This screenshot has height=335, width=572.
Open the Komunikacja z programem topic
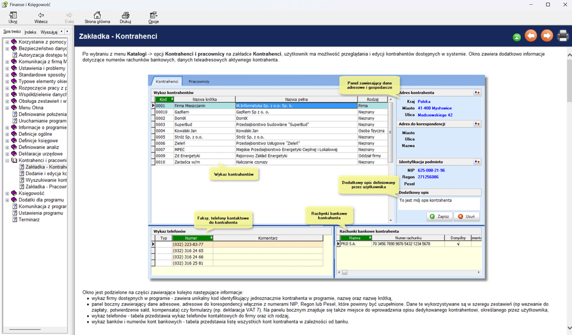[x=42, y=207]
